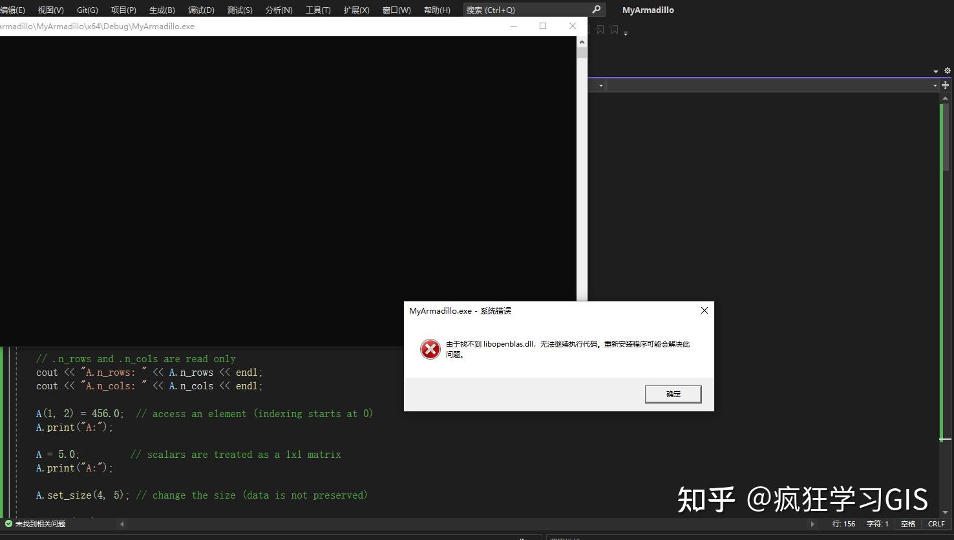Viewport: 954px width, 540px height.
Task: Click the red error icon in the dialog
Action: (x=430, y=349)
